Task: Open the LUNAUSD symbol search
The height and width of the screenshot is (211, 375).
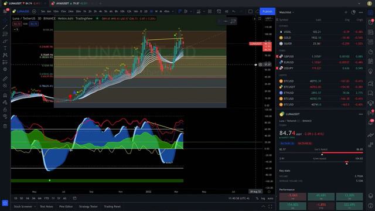Action: click(21, 11)
